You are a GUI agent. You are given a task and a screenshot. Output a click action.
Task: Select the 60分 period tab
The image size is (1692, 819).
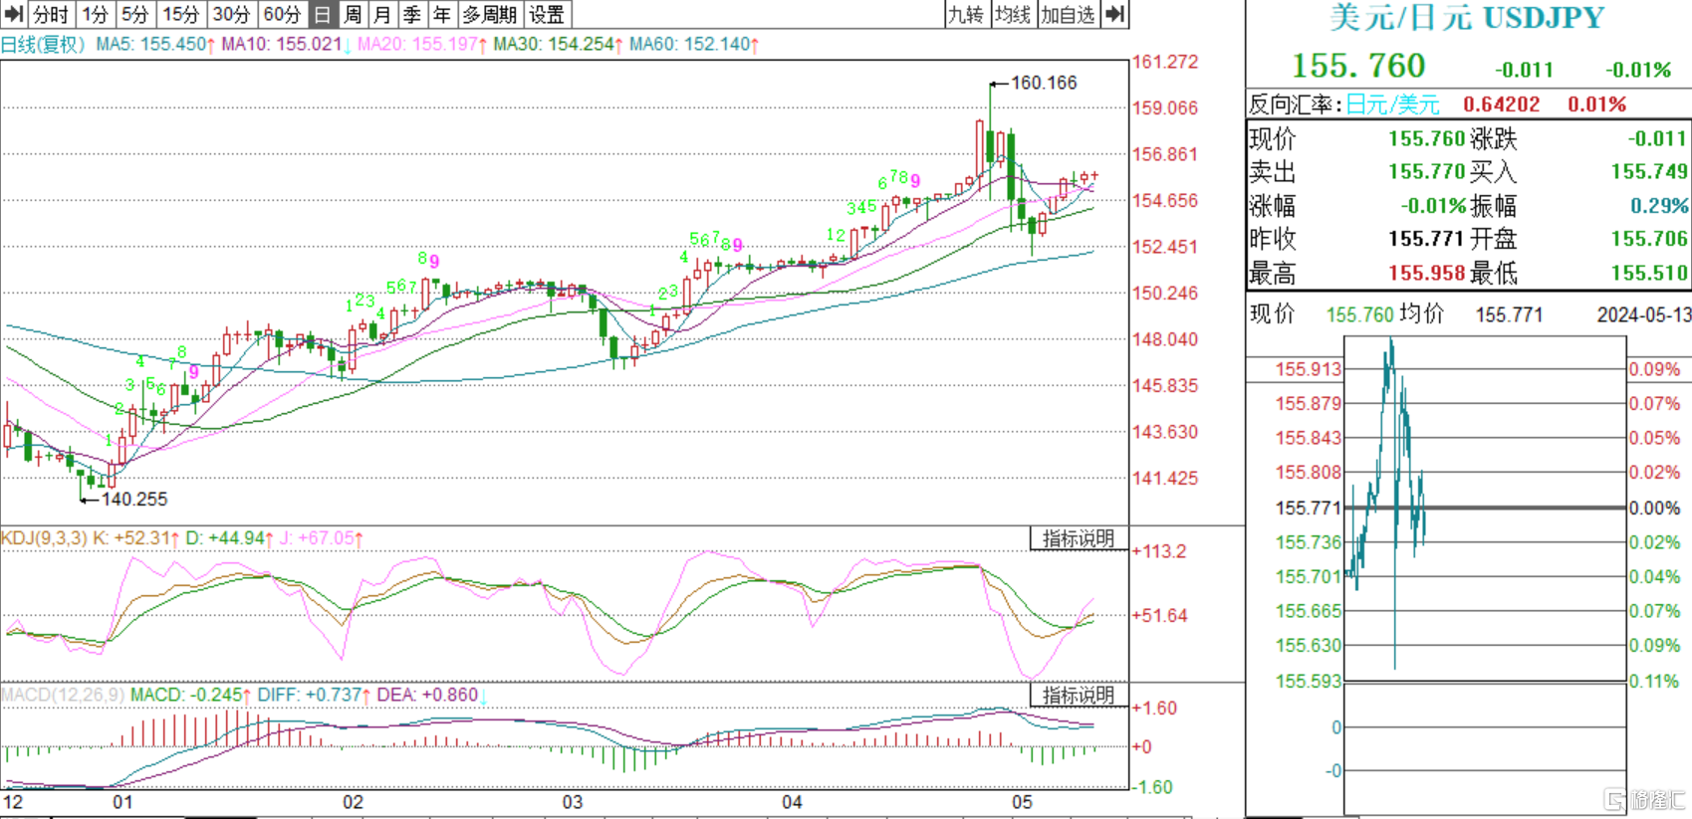283,14
